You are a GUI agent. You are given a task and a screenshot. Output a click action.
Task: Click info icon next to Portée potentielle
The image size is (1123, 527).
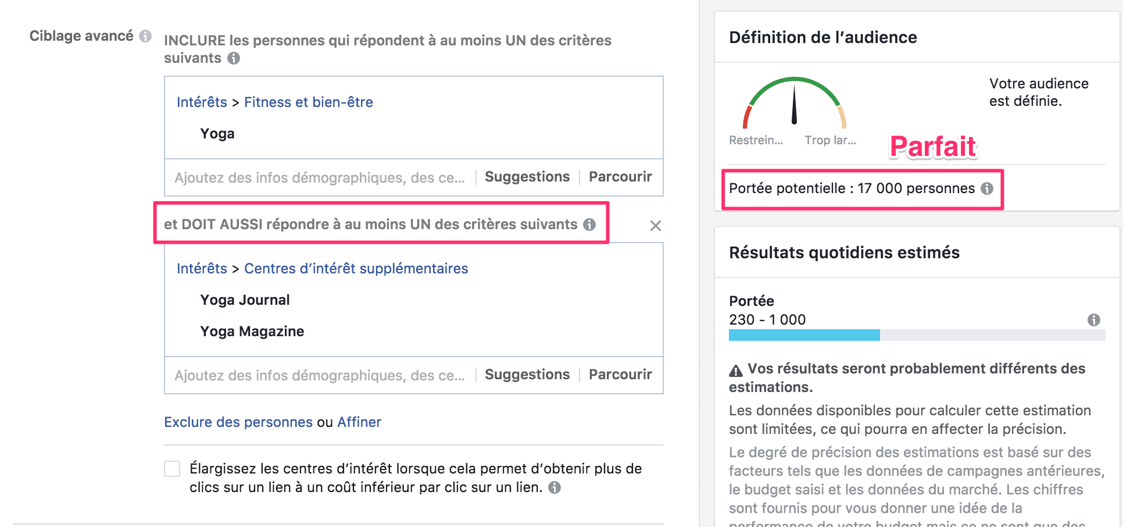tap(987, 188)
